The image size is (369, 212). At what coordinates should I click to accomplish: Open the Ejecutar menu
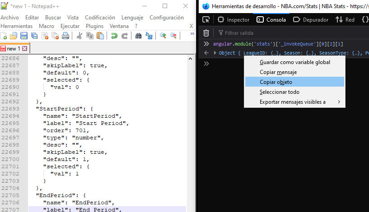click(70, 26)
